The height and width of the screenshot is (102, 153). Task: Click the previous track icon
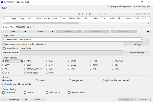pos(86,14)
